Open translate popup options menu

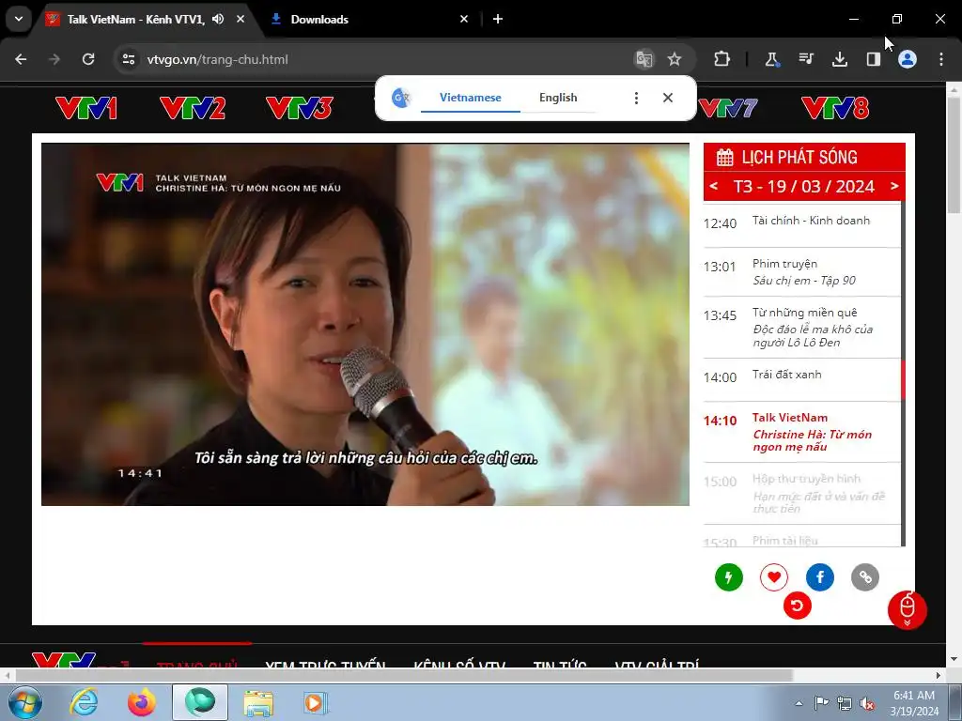point(636,98)
